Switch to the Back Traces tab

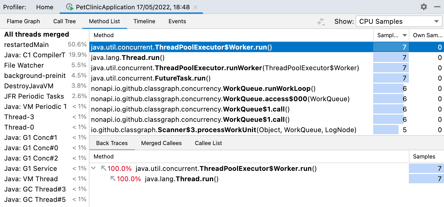click(x=112, y=143)
